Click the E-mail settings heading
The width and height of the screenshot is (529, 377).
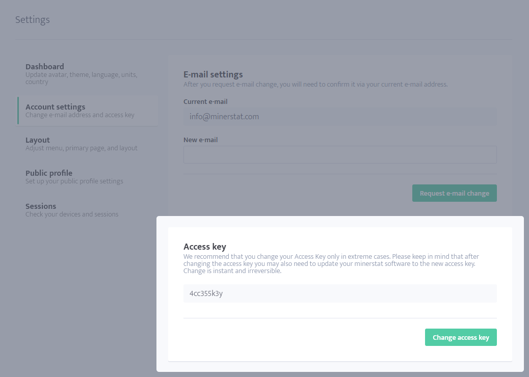click(213, 74)
